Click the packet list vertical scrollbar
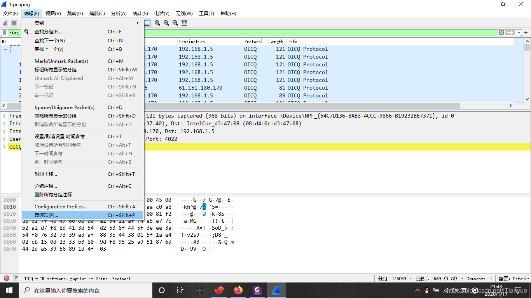This screenshot has height=298, width=531. 527,70
